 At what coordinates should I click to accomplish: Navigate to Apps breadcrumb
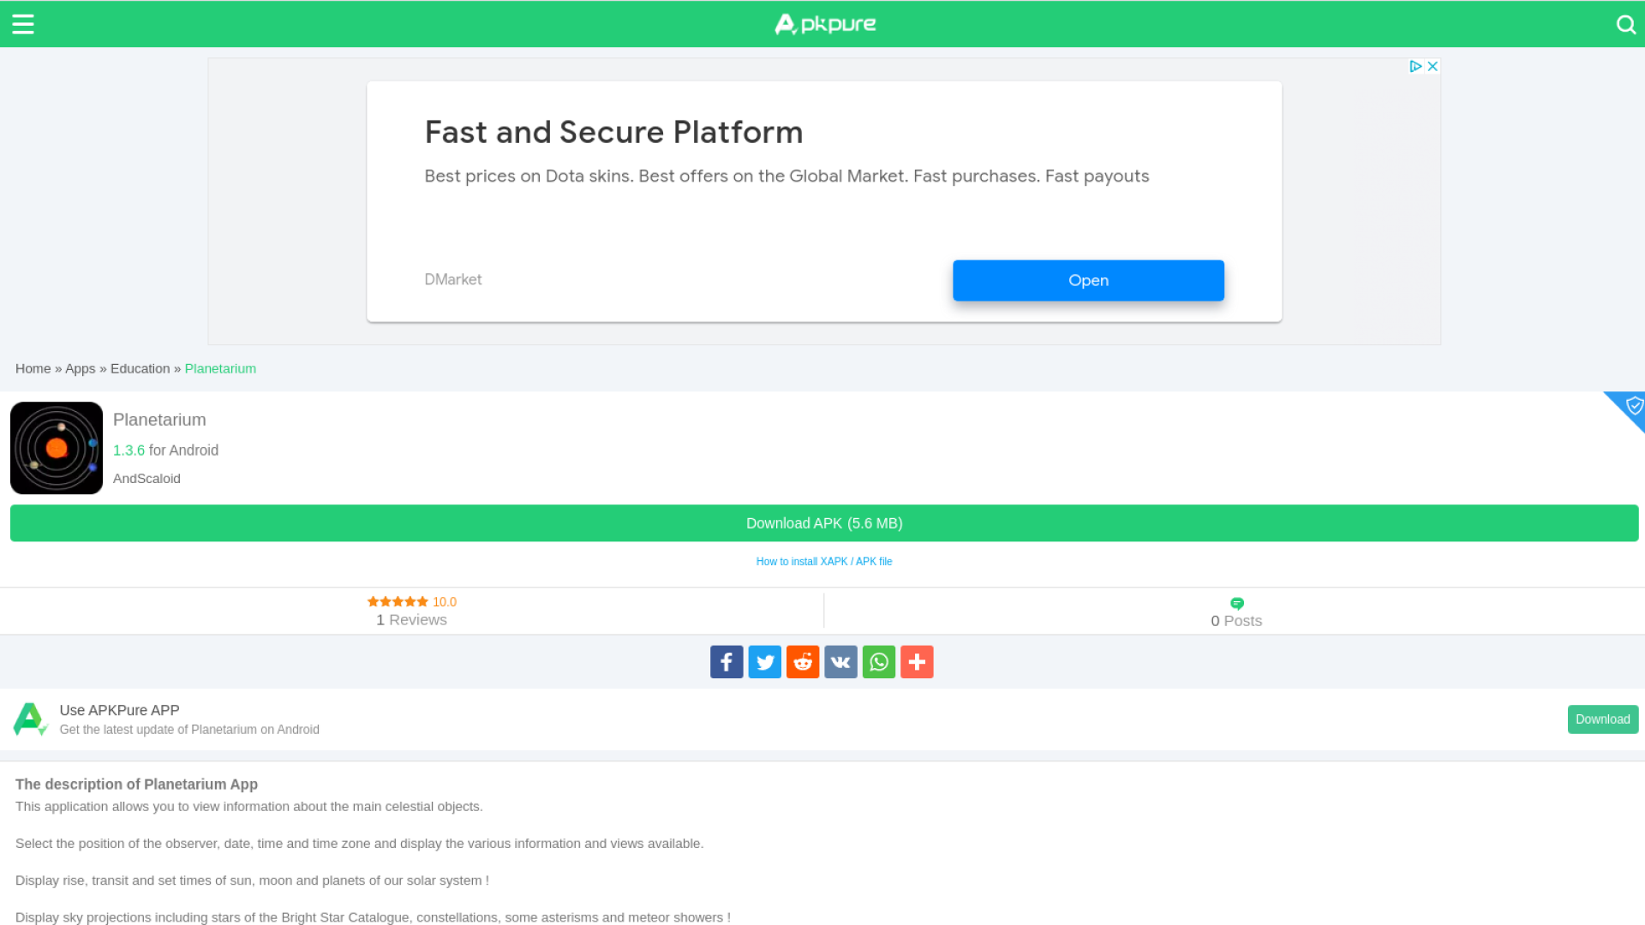coord(81,369)
